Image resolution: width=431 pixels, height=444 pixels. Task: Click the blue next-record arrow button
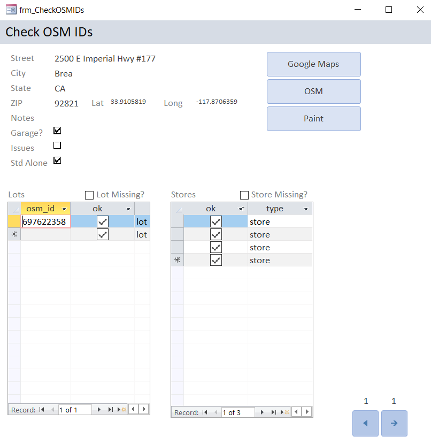coord(394,423)
